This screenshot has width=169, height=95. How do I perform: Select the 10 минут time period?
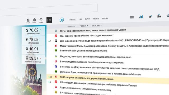tap(72, 19)
